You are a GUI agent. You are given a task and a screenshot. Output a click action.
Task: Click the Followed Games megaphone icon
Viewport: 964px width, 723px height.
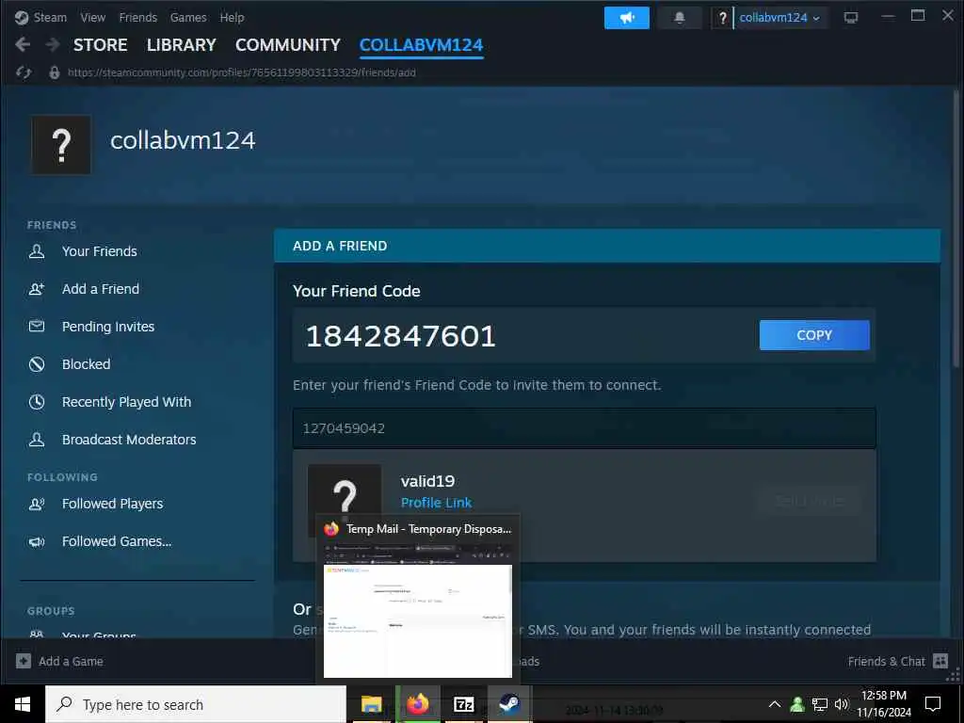tap(37, 541)
